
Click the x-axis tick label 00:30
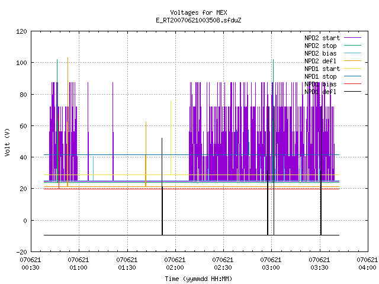[x=30, y=268]
